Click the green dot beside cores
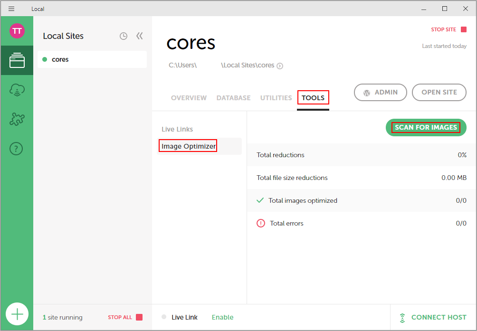The width and height of the screenshot is (477, 331). 45,59
